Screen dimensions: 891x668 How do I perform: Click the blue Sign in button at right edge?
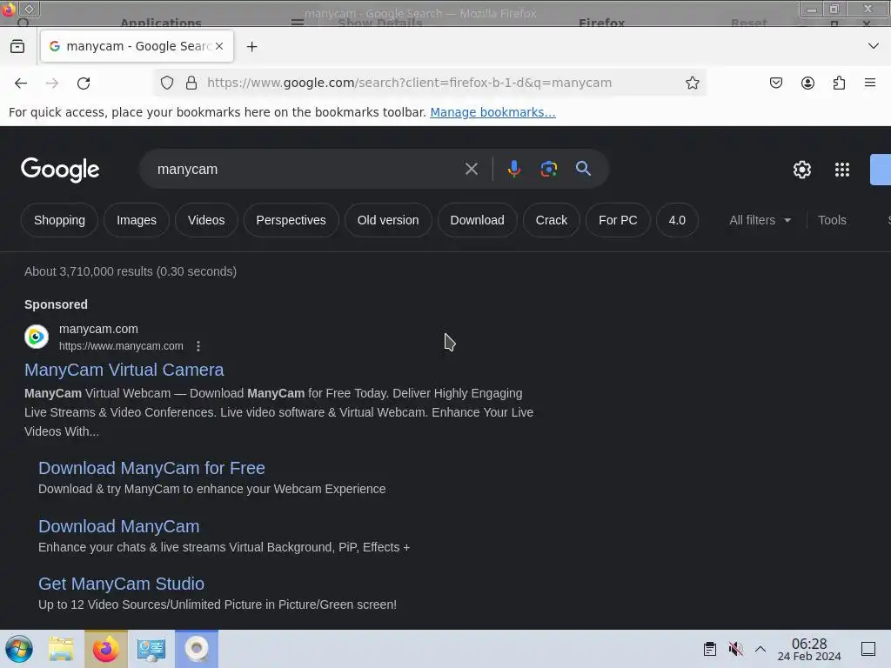click(x=881, y=170)
